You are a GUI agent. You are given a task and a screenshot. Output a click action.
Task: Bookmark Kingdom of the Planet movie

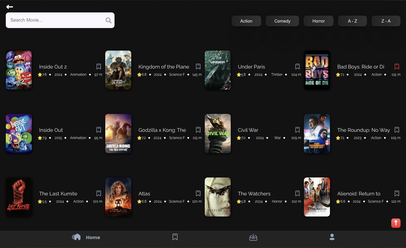click(x=198, y=66)
